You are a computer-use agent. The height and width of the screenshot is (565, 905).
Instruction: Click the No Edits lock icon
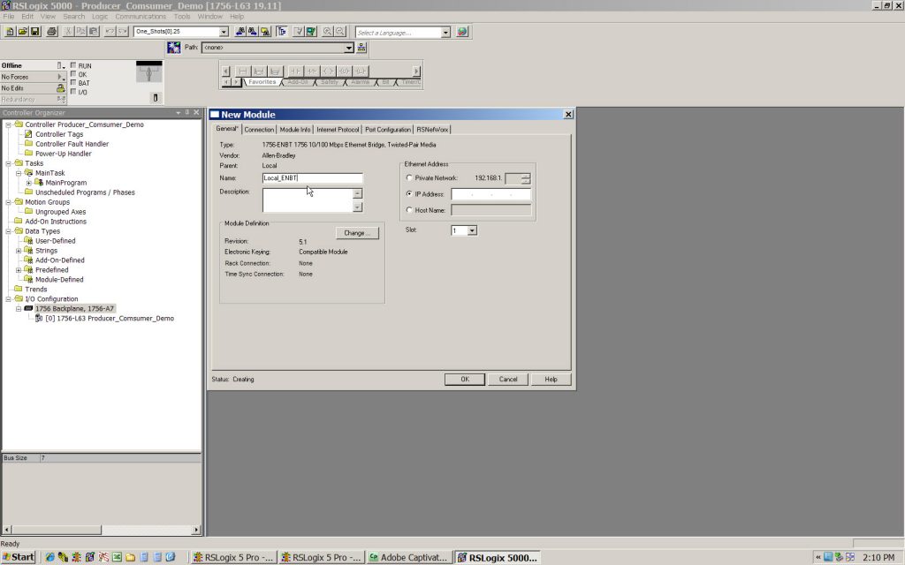click(61, 88)
